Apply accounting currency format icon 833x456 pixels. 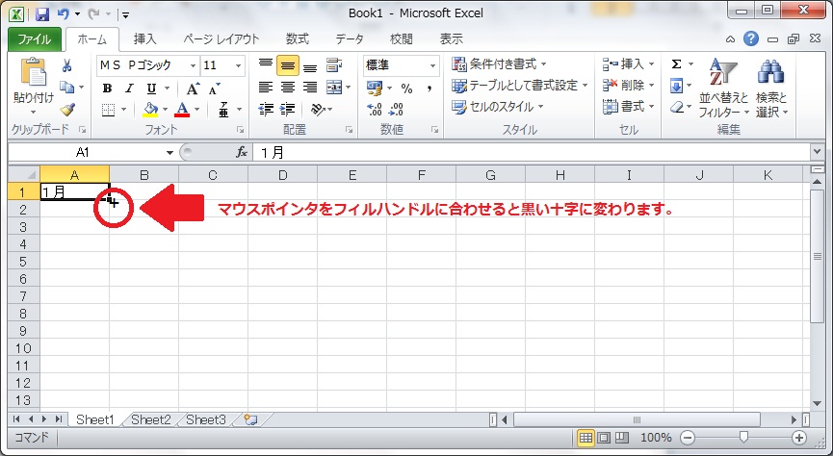pos(375,88)
